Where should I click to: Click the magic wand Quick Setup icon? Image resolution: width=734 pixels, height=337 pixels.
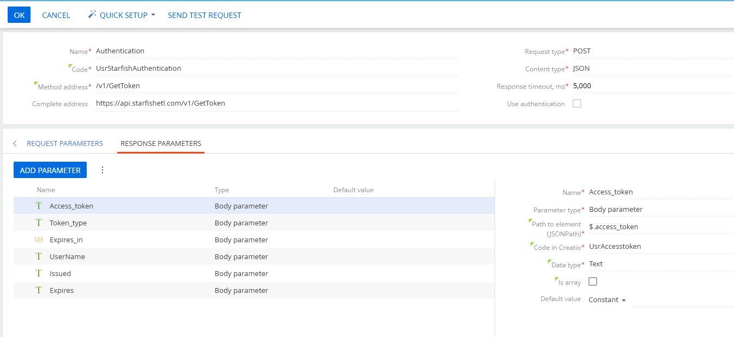click(92, 15)
